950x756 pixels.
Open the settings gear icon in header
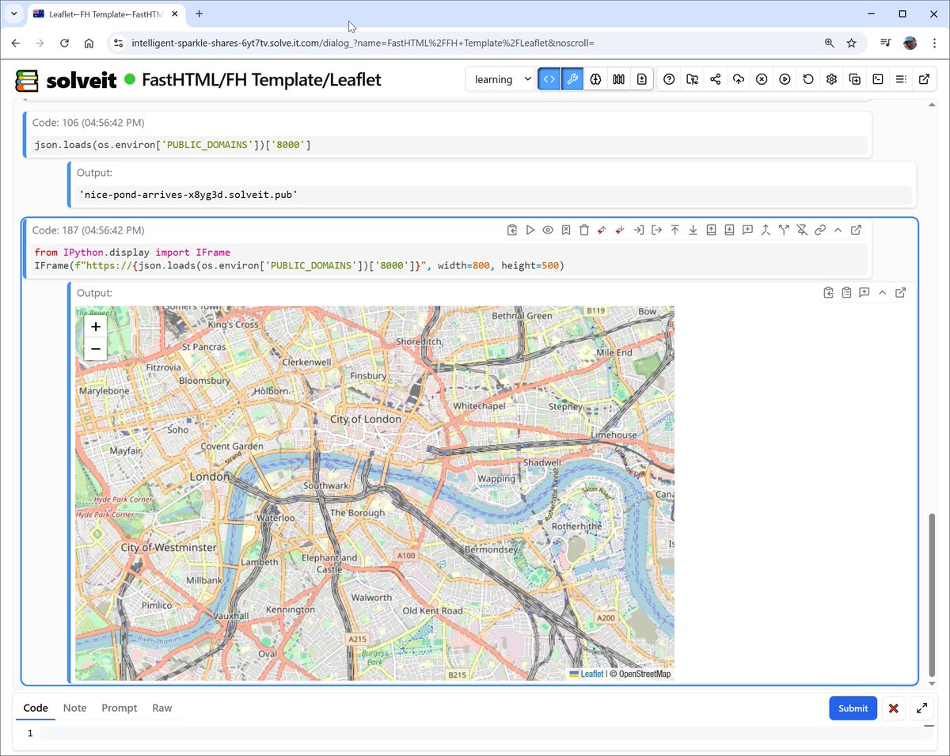[x=831, y=79]
